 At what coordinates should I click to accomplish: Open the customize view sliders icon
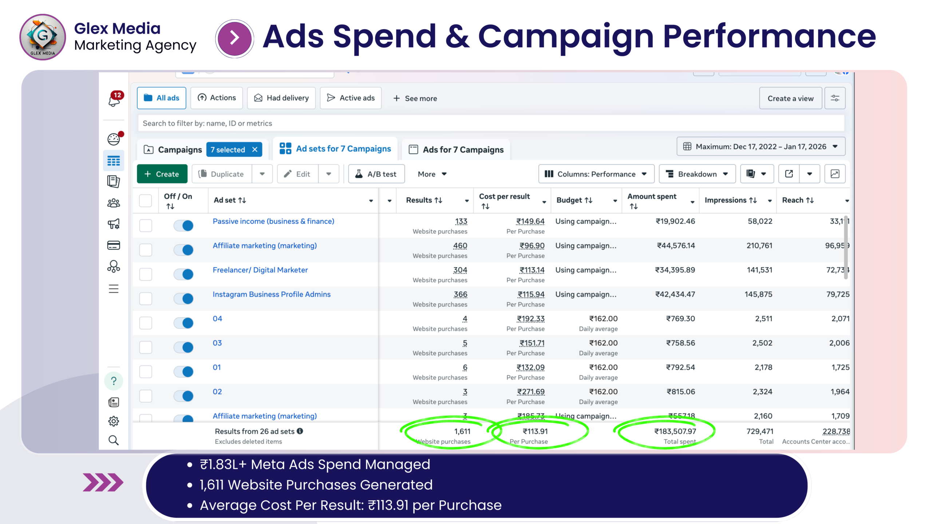coord(835,98)
